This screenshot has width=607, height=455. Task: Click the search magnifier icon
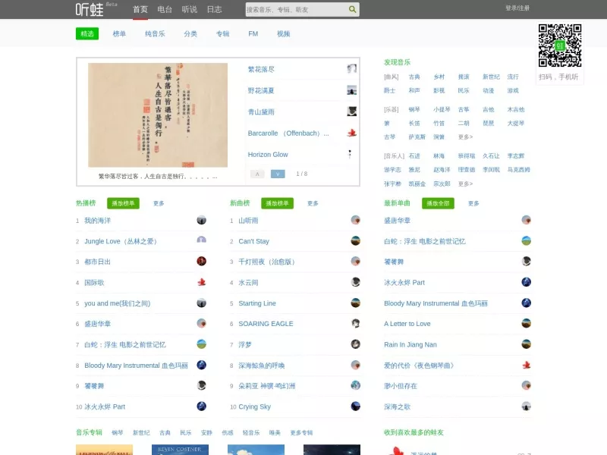[x=352, y=9]
